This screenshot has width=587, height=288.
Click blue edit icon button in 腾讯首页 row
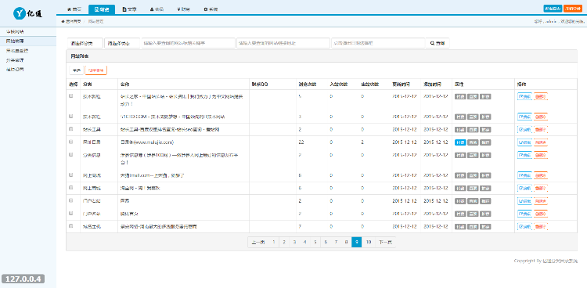pyautogui.click(x=524, y=214)
